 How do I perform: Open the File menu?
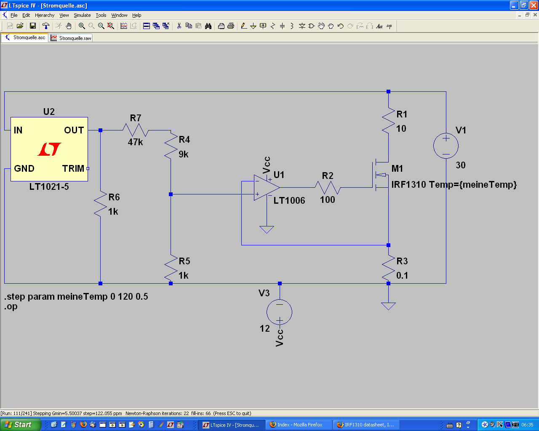tap(14, 15)
